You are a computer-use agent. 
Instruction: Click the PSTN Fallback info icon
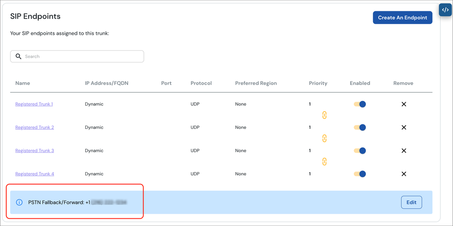point(19,202)
